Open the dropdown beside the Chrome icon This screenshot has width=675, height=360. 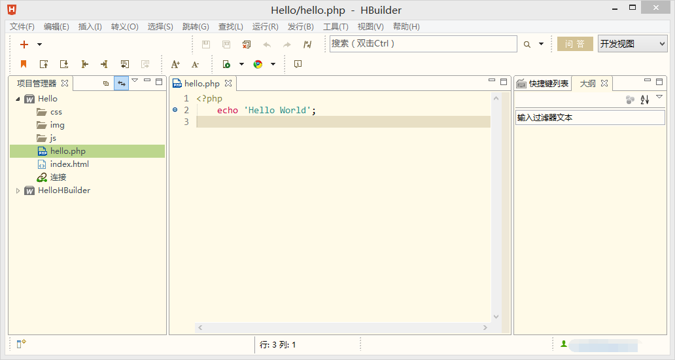[273, 64]
